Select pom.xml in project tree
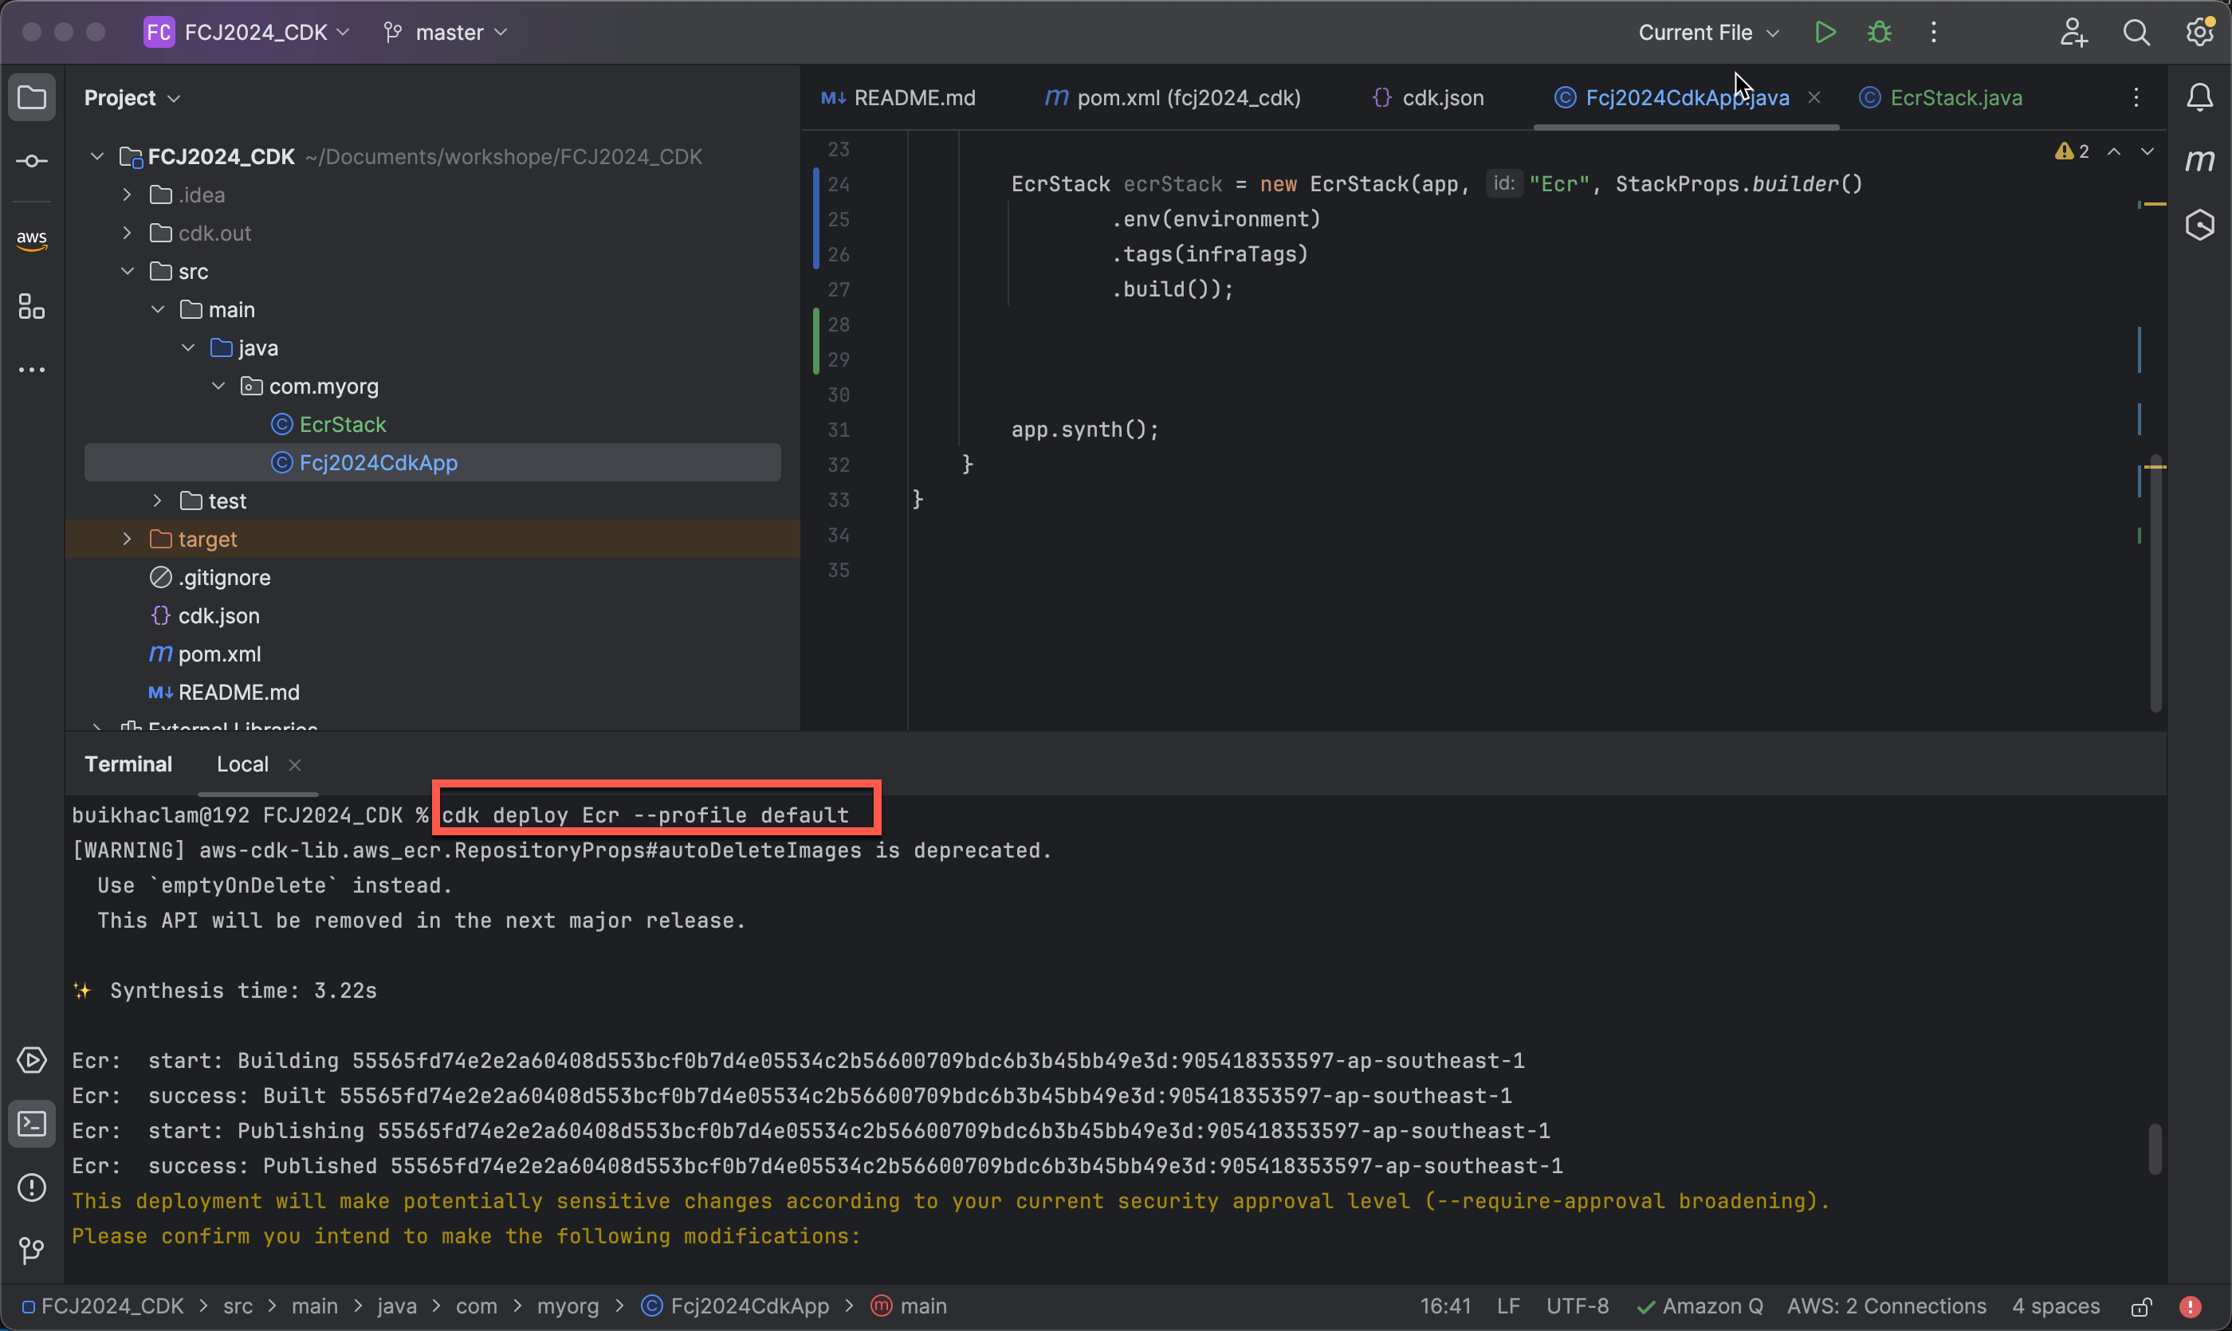Screen dimensions: 2232x1331 [x=206, y=654]
